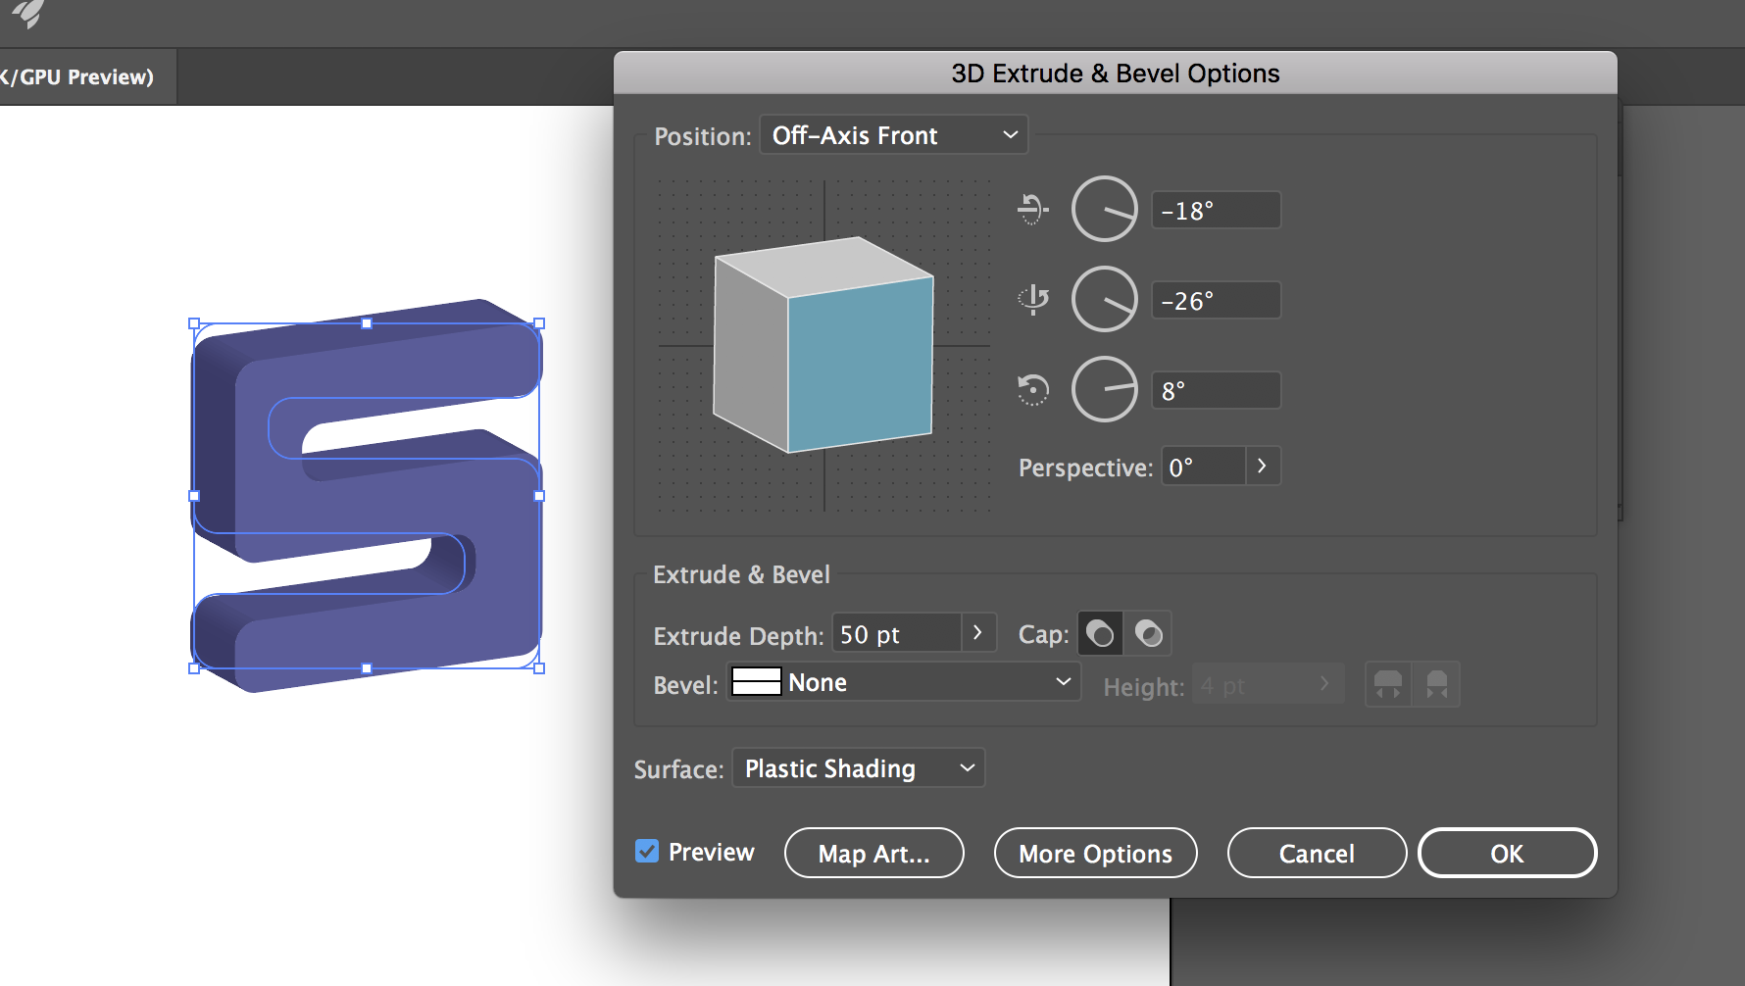Open the Position dropdown
The width and height of the screenshot is (1745, 986).
pyautogui.click(x=894, y=135)
